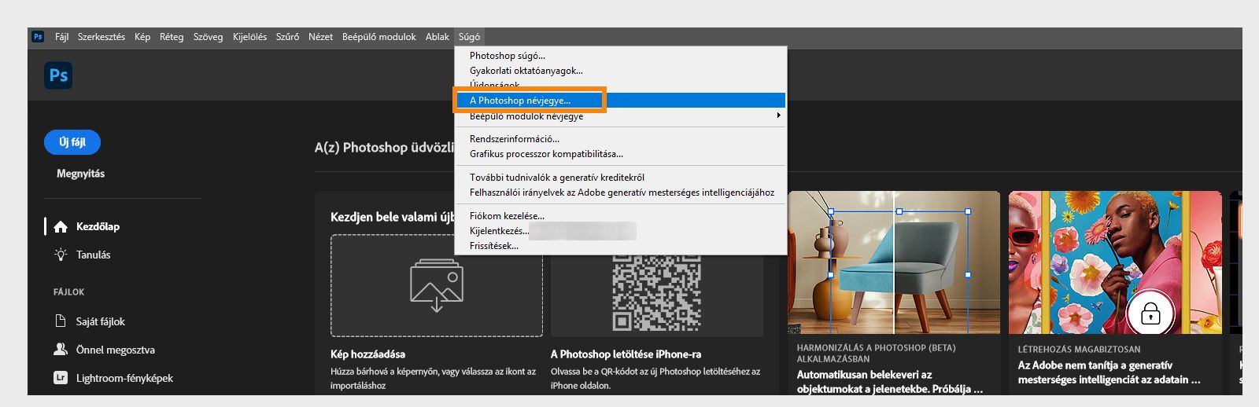
Task: Open Felhasználói irányelvek generatív MI entry
Action: point(621,192)
